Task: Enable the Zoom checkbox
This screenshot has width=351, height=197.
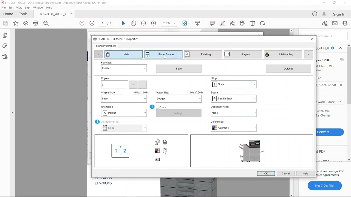Action: coord(157,107)
